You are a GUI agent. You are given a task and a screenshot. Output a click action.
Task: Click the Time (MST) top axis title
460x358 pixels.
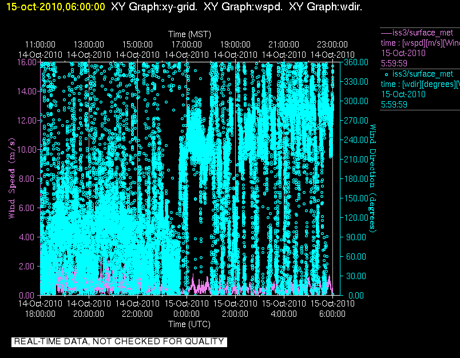pyautogui.click(x=189, y=34)
